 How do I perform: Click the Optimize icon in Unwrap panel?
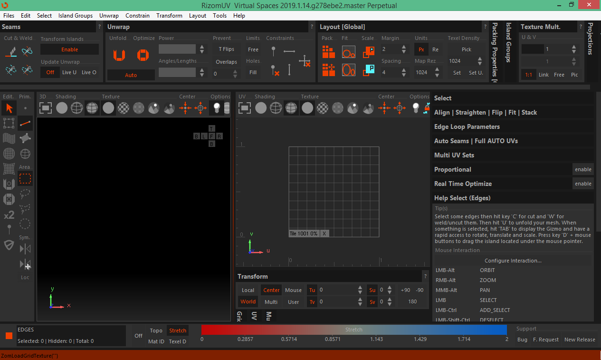coord(143,55)
